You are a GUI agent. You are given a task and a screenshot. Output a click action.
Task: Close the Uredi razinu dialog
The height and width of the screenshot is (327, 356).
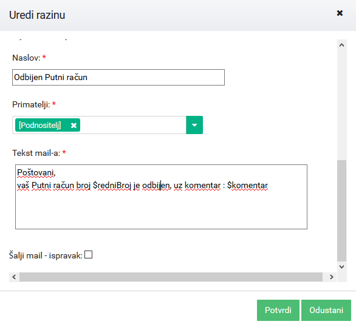[x=340, y=13]
